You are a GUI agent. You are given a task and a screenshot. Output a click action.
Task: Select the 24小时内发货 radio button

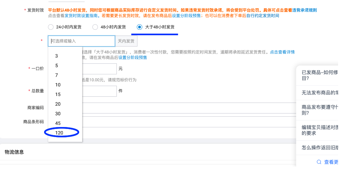point(51,27)
